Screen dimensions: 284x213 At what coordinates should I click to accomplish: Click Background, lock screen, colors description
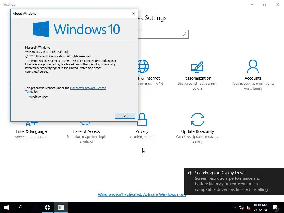pos(197,86)
